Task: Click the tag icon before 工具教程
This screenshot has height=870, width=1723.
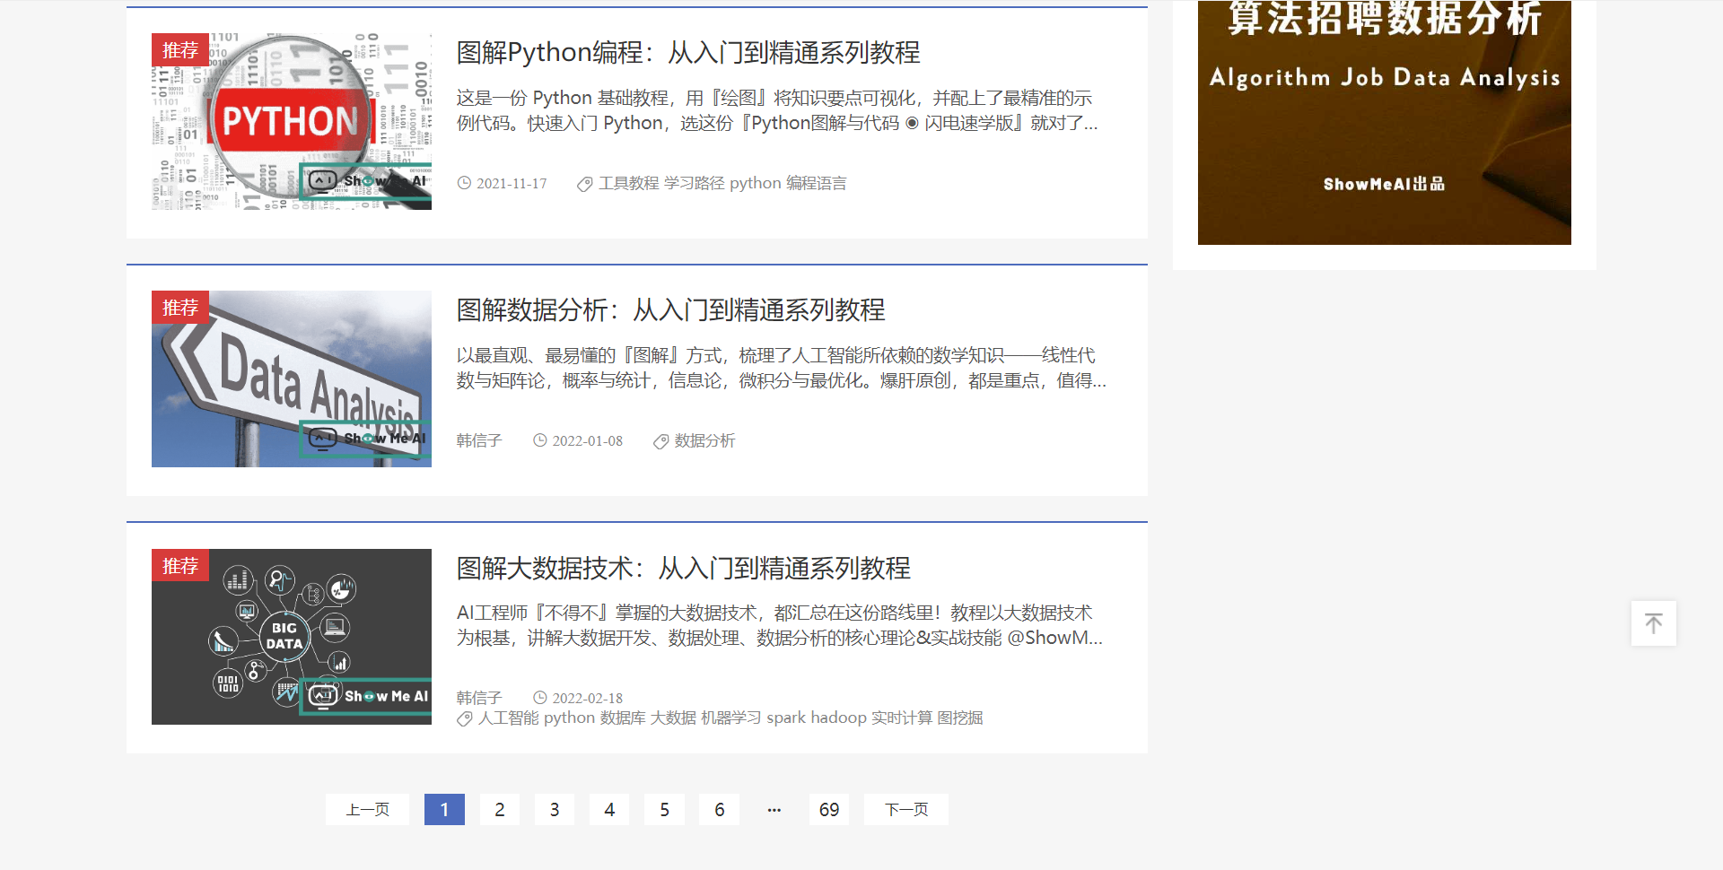Action: (584, 184)
